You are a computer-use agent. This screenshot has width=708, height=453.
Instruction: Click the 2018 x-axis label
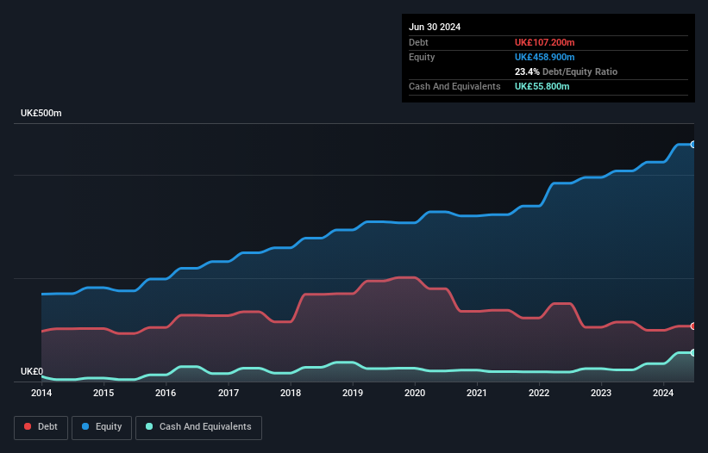pos(291,393)
